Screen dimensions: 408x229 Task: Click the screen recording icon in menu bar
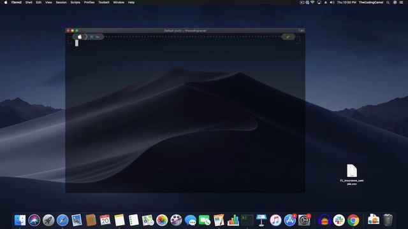[x=302, y=3]
